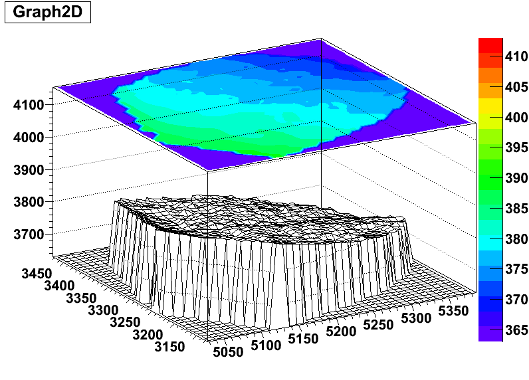Click the axis label 5100
529x380 pixels.
(266, 345)
